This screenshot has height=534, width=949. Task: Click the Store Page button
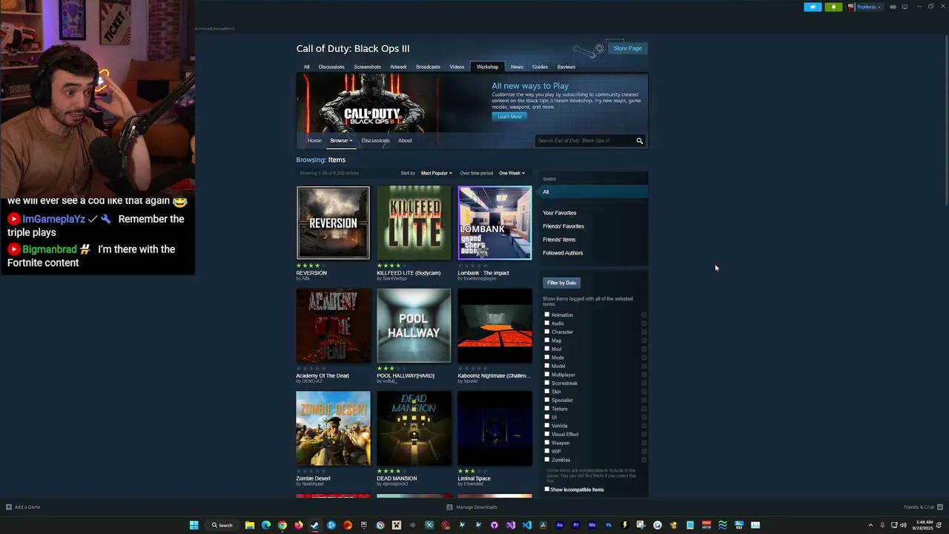tap(627, 48)
